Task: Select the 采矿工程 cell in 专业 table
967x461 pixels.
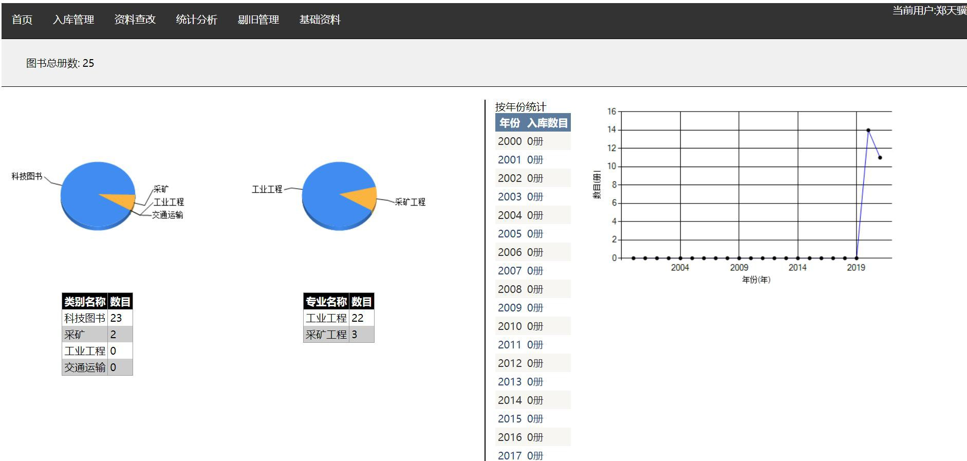Action: 326,335
